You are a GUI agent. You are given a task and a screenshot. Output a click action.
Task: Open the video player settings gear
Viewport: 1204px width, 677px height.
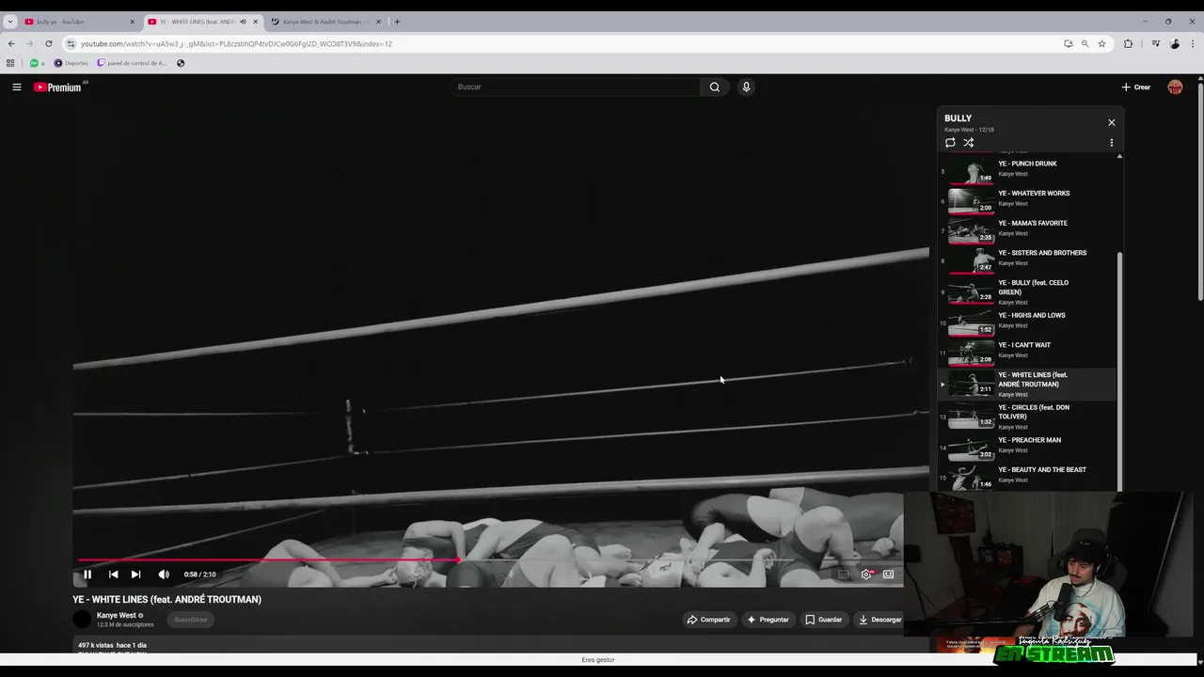coord(866,575)
